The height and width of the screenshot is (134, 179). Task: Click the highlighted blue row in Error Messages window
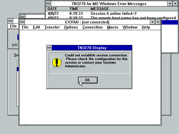point(169,22)
